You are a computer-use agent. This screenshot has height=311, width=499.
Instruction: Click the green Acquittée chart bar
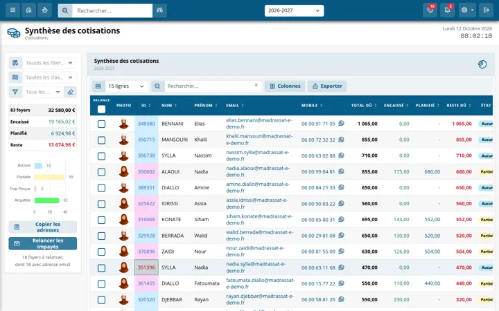click(47, 200)
